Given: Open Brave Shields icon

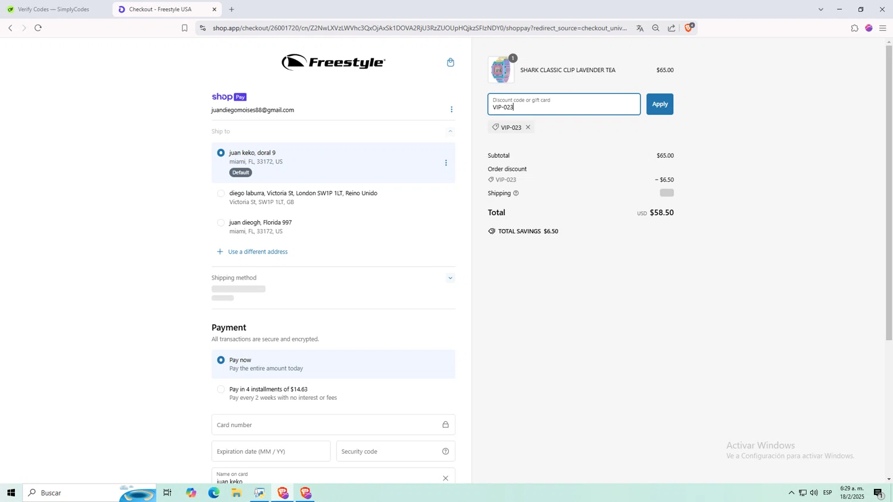Looking at the screenshot, I should coord(689,27).
